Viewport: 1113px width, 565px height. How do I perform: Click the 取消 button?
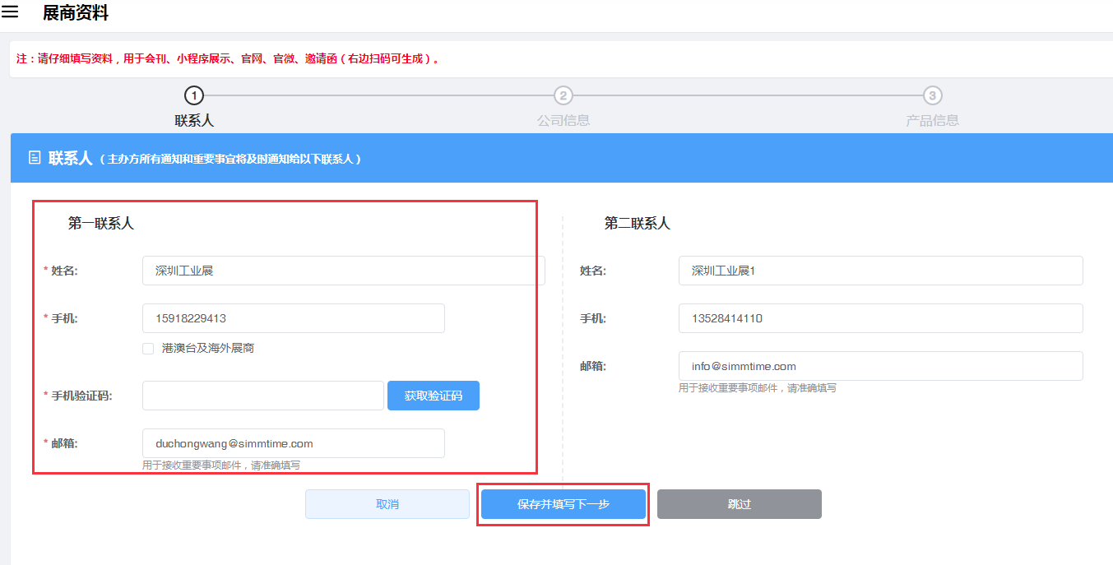point(387,504)
